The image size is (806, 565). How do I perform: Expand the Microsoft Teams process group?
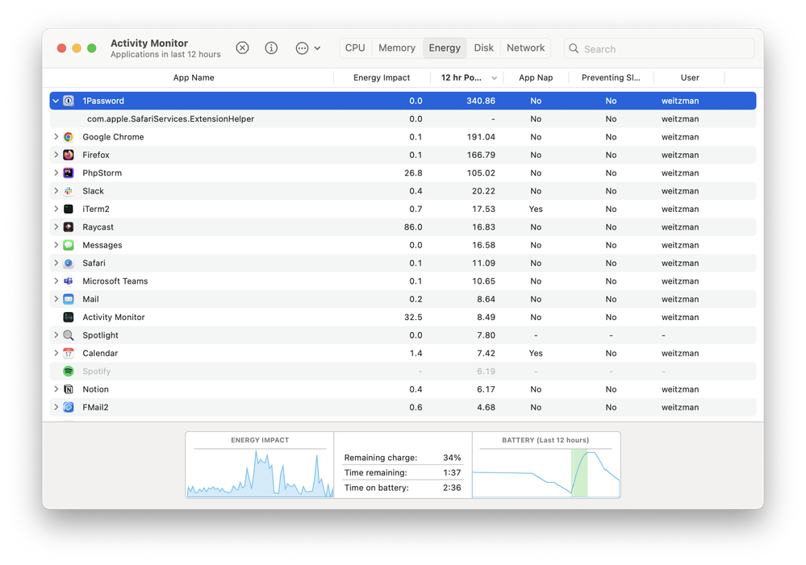point(56,281)
